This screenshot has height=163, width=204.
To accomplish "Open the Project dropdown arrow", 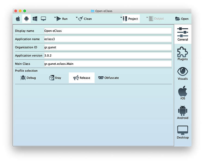I will click(x=121, y=17).
